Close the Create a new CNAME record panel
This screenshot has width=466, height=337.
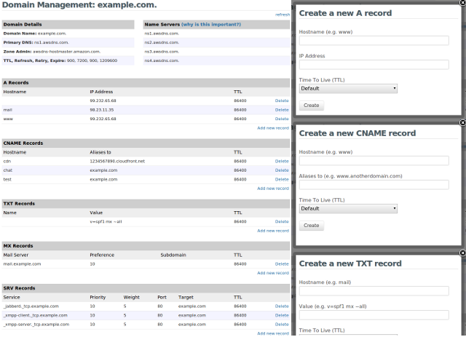(x=462, y=122)
